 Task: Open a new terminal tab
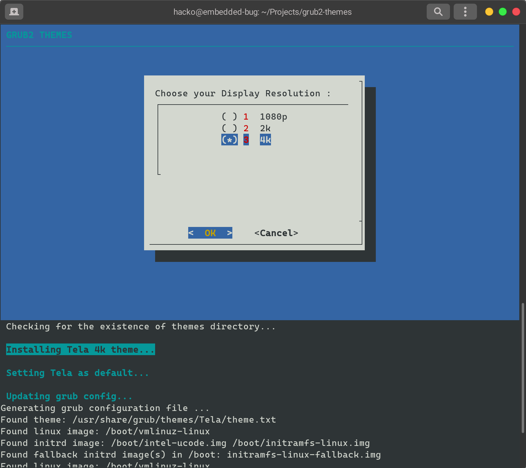coord(14,12)
